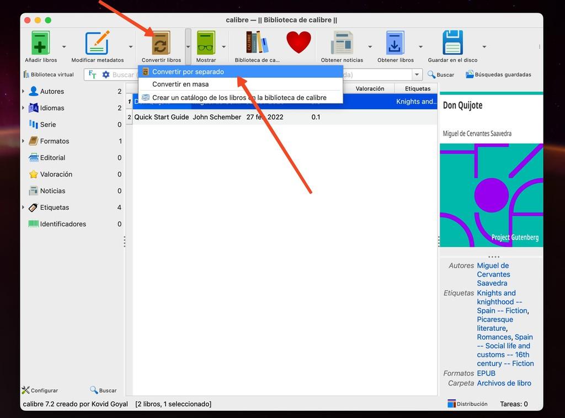565x418 pixels.
Task: Click the calibre 7.2 creado por Kovid Goyal text
Action: [x=75, y=404]
